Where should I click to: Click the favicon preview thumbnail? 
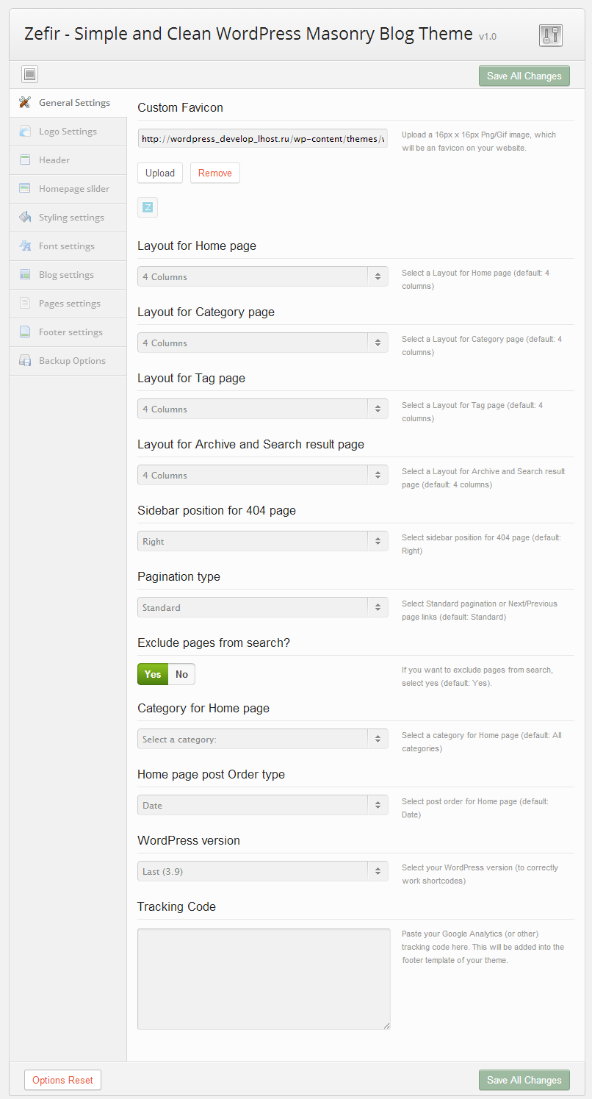pos(148,207)
